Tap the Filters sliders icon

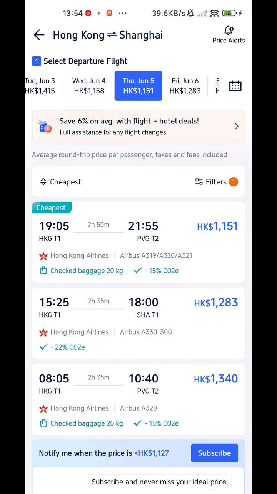click(199, 182)
